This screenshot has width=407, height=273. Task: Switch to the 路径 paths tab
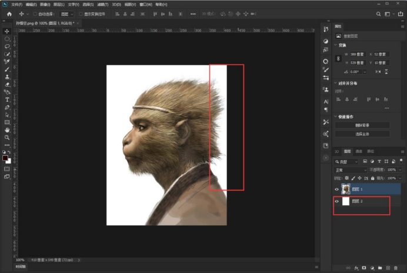coord(371,151)
